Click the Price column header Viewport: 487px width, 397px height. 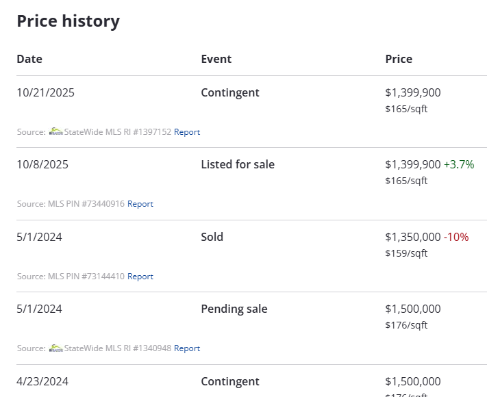pos(399,59)
